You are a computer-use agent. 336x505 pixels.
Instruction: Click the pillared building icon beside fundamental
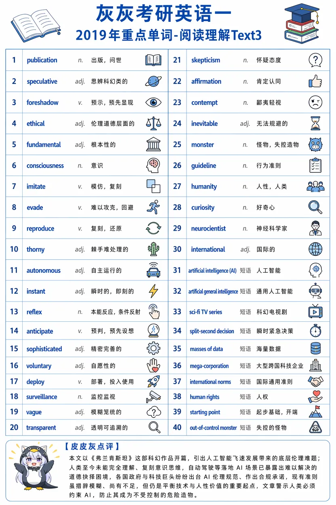pos(153,144)
